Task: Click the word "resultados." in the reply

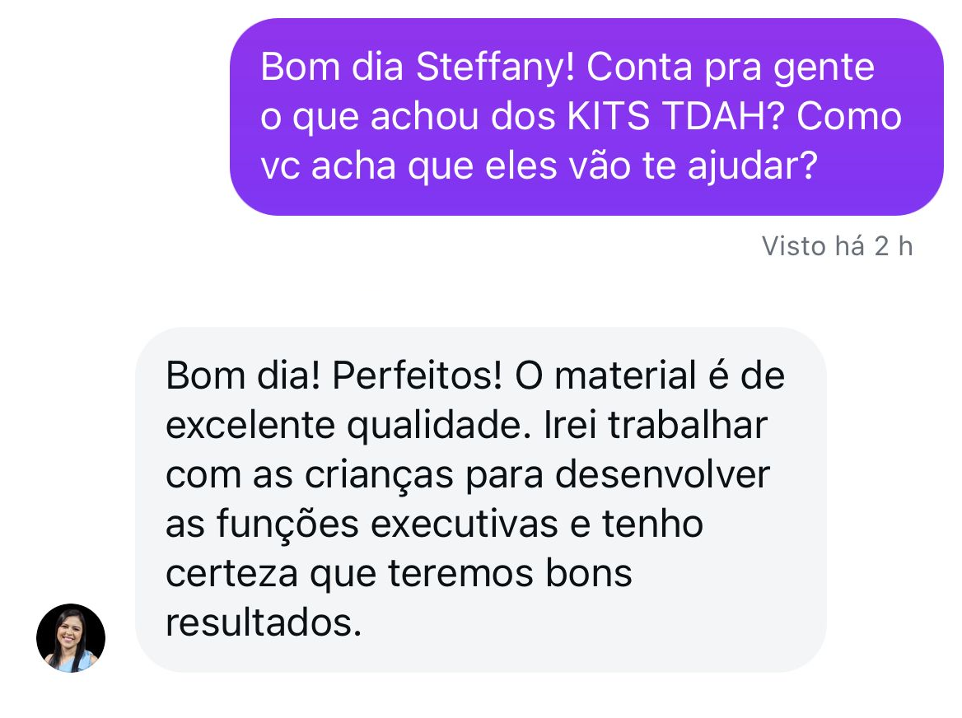Action: pos(264,623)
